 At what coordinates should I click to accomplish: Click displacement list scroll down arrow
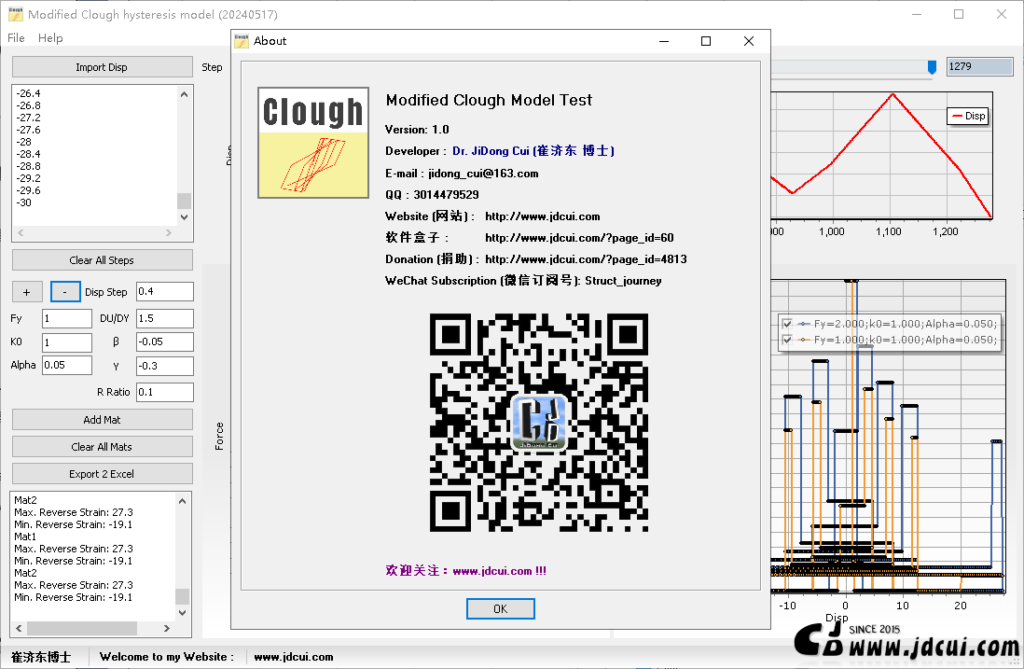tap(184, 217)
